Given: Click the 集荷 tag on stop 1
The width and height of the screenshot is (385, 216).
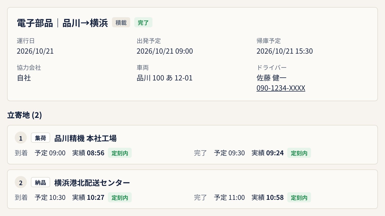Looking at the screenshot, I should pos(41,138).
